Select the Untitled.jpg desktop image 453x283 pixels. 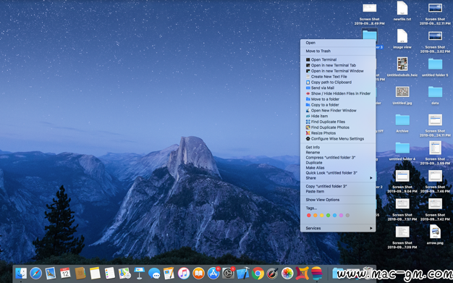click(x=402, y=96)
